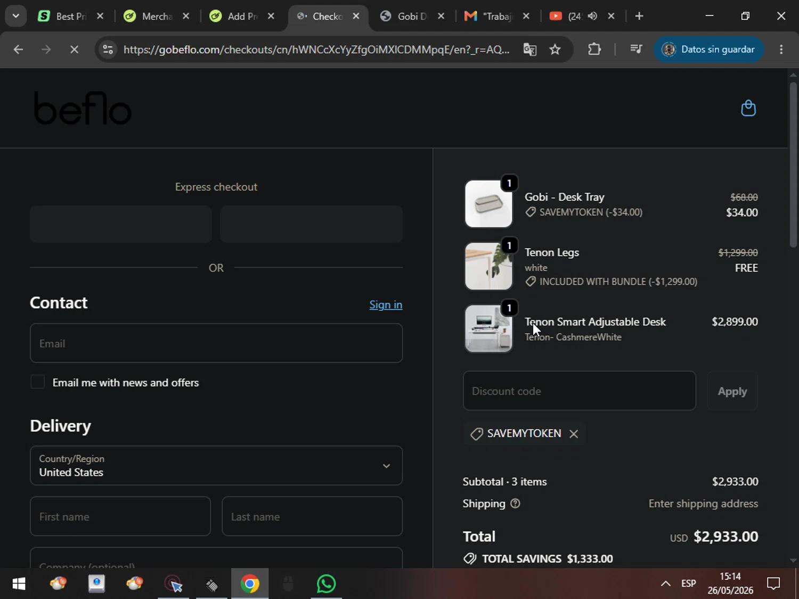
Task: Switch to the Add Pr tab
Action: [242, 16]
